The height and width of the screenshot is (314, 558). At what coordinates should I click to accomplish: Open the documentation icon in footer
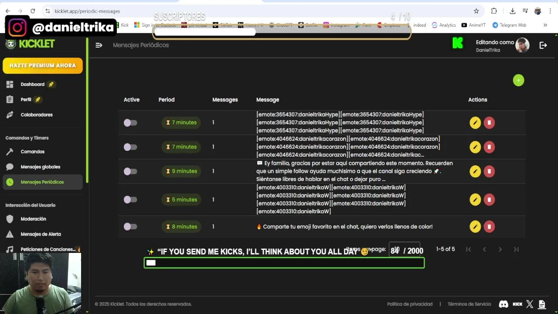[x=542, y=304]
